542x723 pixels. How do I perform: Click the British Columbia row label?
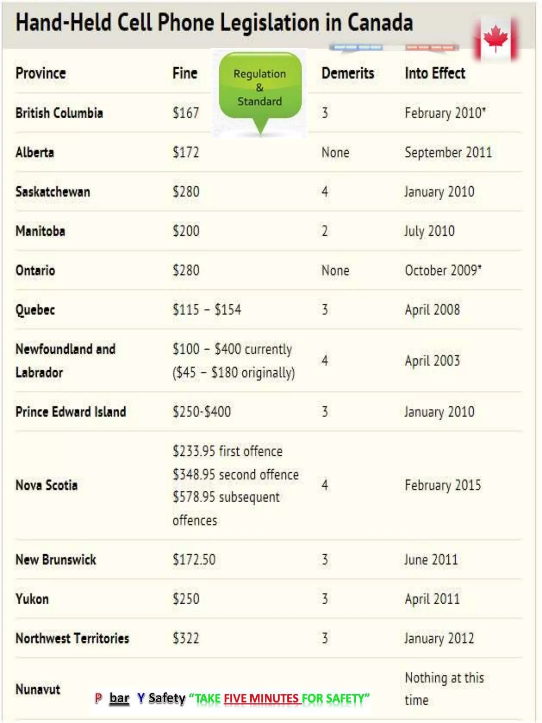[x=59, y=113]
